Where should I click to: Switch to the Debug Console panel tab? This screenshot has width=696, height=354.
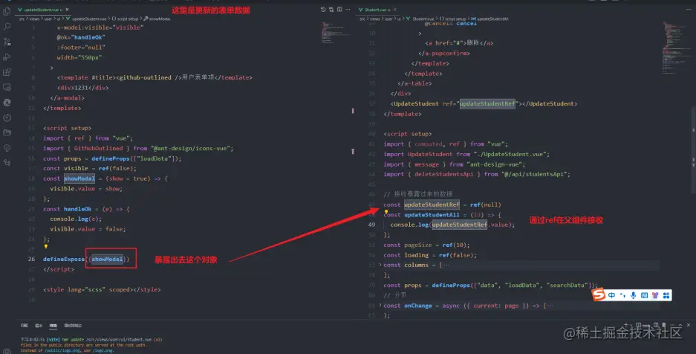click(73, 326)
